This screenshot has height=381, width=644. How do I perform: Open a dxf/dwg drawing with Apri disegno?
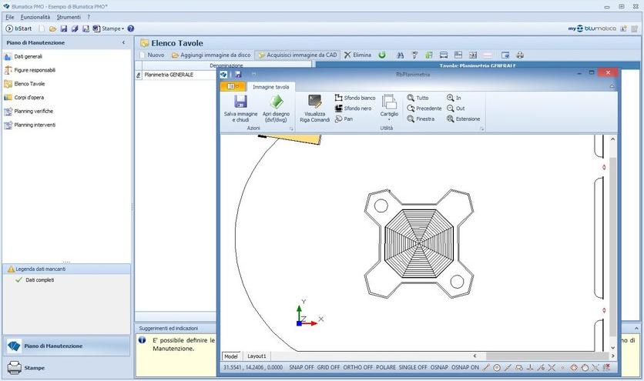(x=276, y=102)
